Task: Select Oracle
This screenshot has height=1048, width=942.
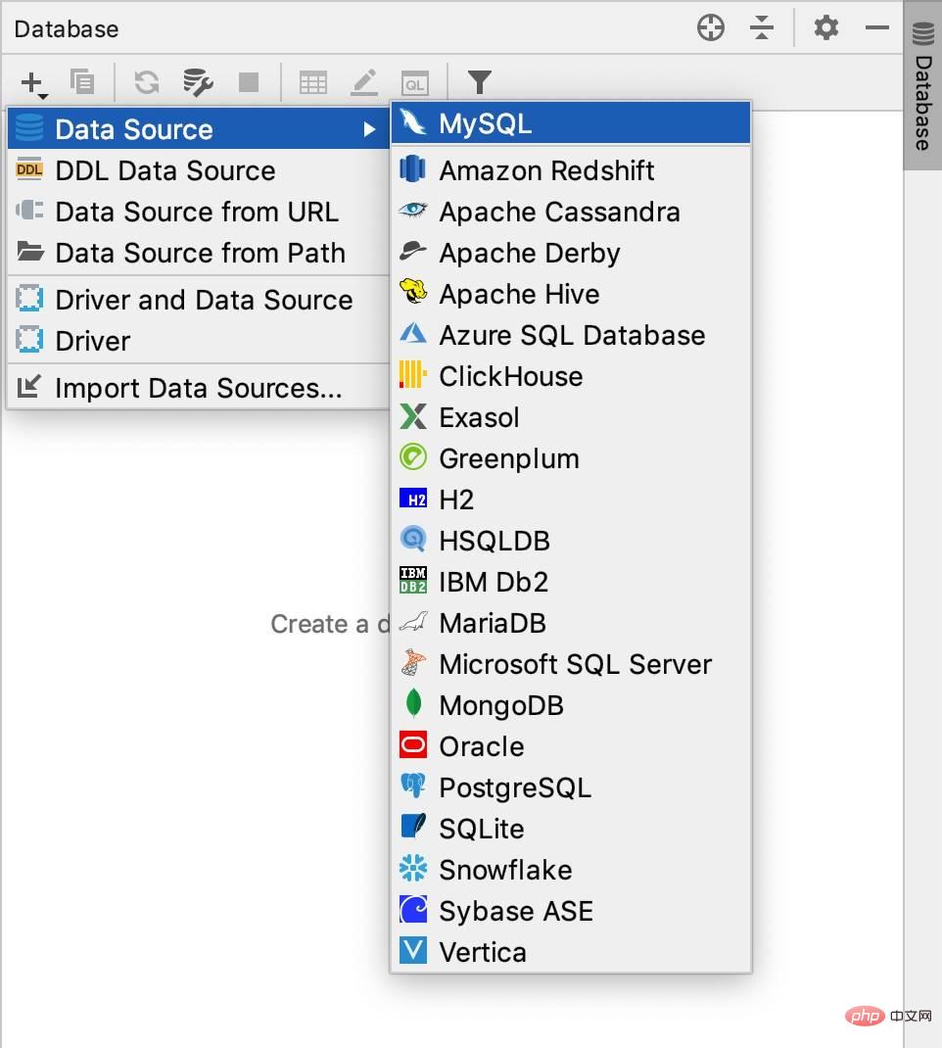Action: point(571,746)
